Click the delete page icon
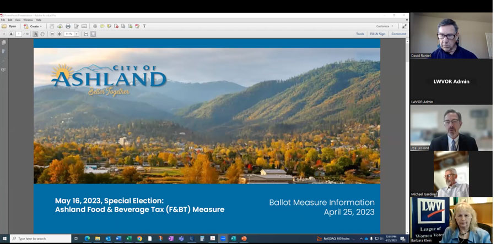 point(116,26)
